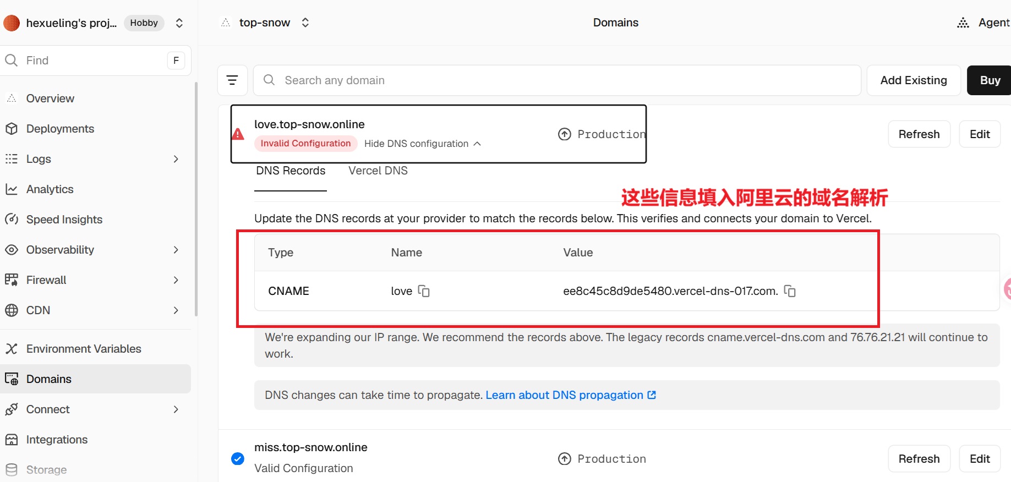Viewport: 1011px width, 482px height.
Task: Click the warning icon for love.top-snow.online
Action: coord(238,134)
